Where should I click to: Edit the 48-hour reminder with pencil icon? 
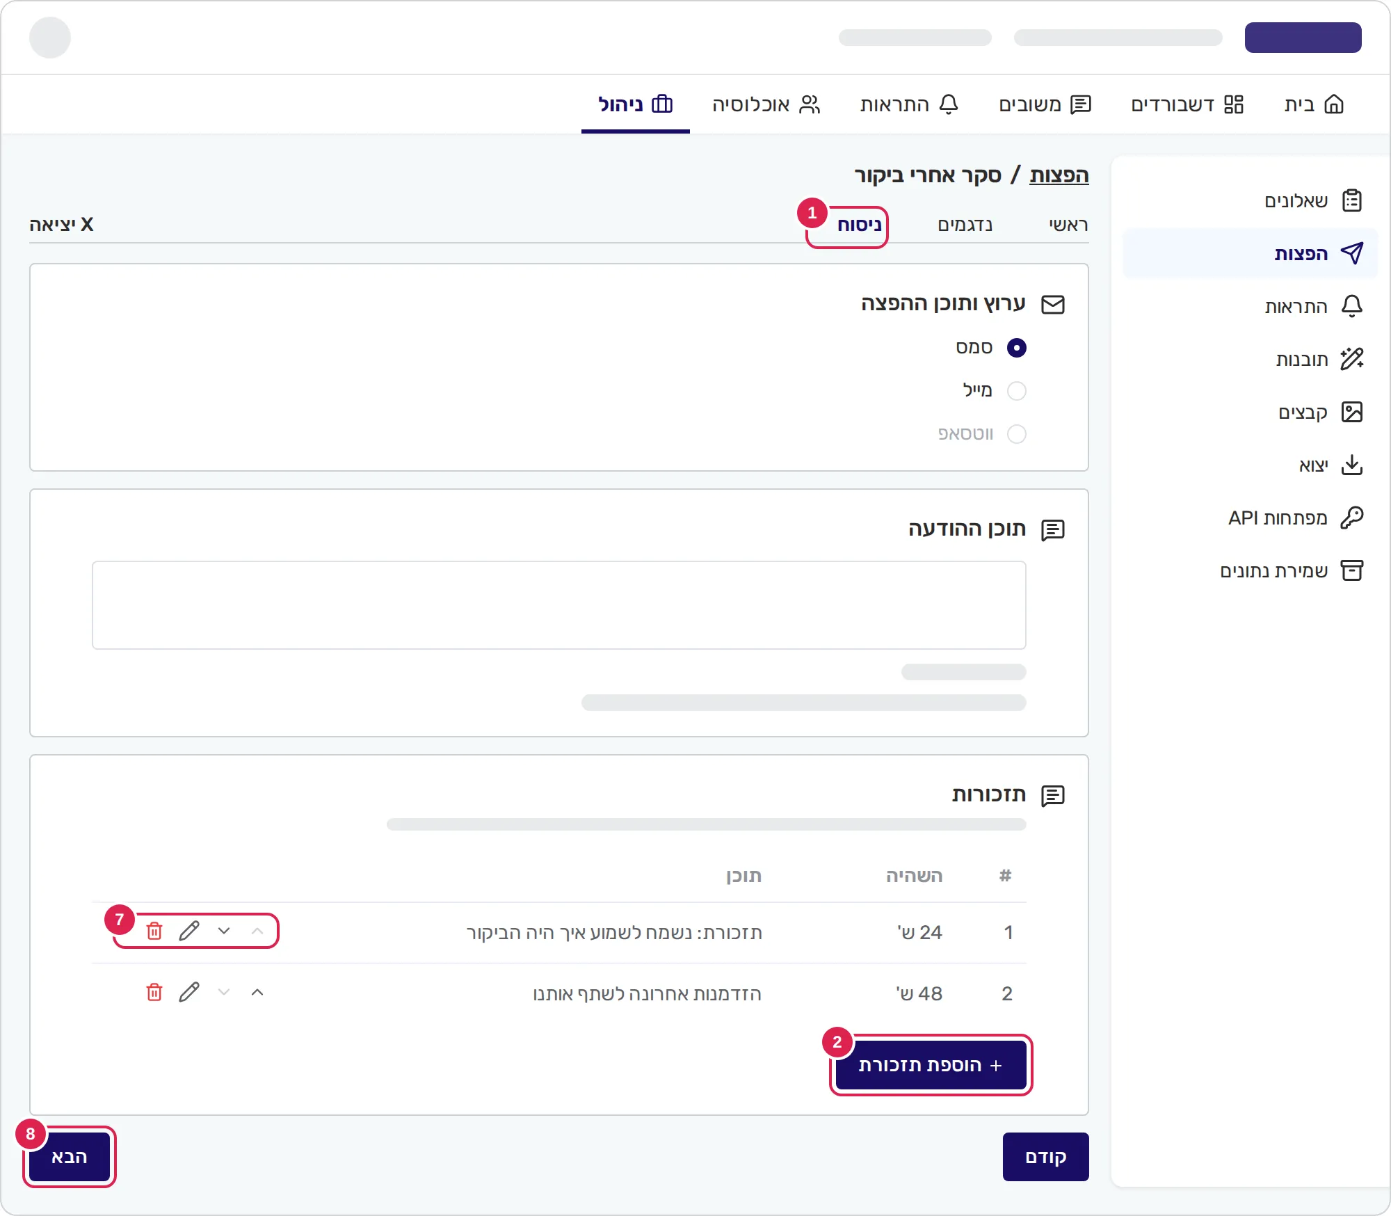pyautogui.click(x=189, y=992)
